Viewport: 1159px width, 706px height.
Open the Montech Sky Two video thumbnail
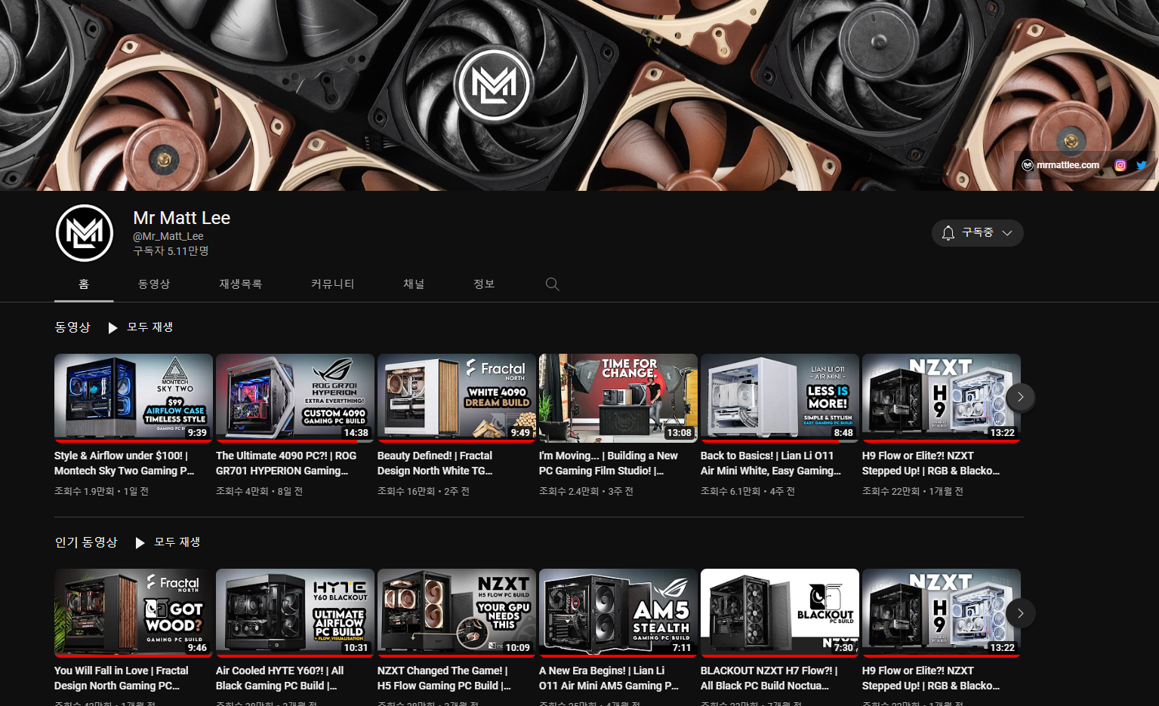[134, 398]
